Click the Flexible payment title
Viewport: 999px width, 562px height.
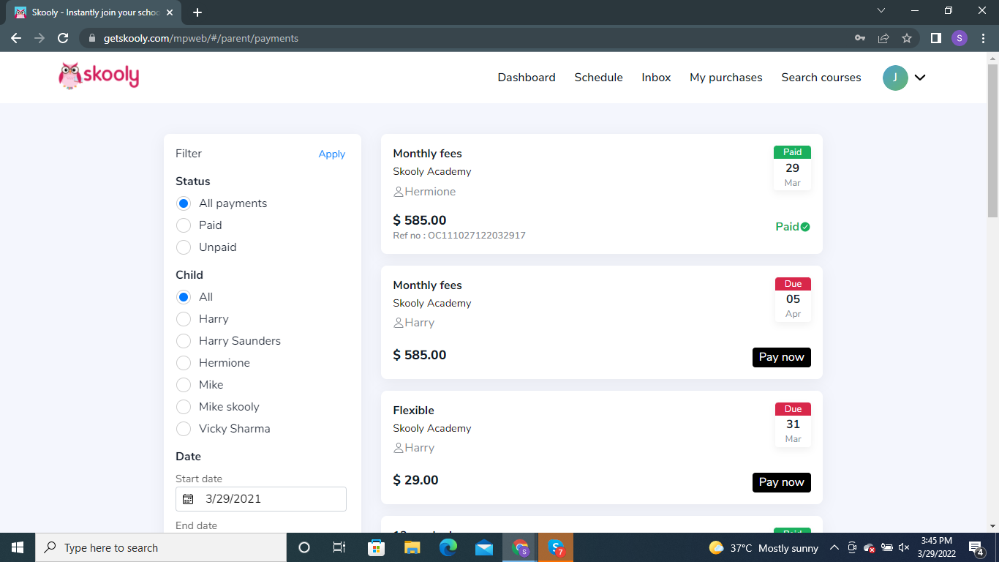[x=414, y=411]
